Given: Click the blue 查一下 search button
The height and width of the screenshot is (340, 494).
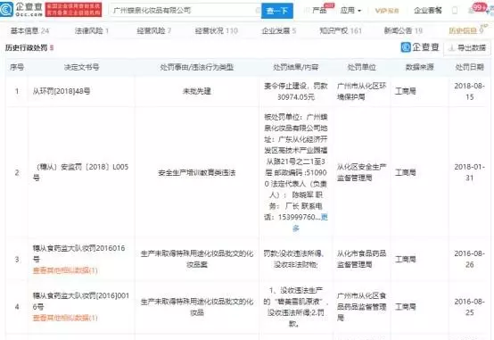Looking at the screenshot, I should tap(277, 11).
